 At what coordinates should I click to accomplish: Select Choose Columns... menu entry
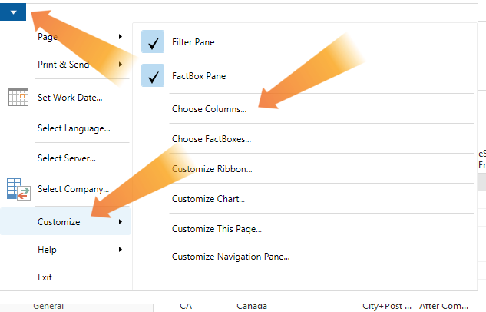(209, 109)
